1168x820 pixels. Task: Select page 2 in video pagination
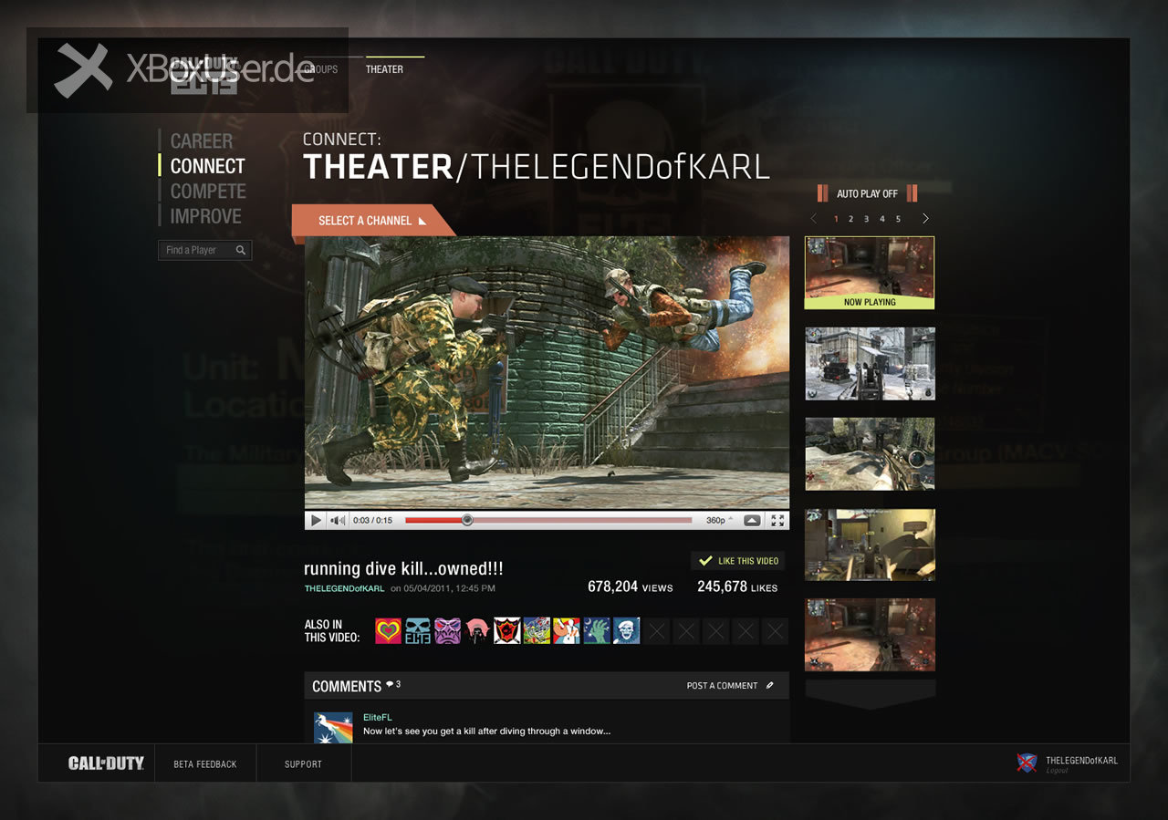(x=850, y=219)
